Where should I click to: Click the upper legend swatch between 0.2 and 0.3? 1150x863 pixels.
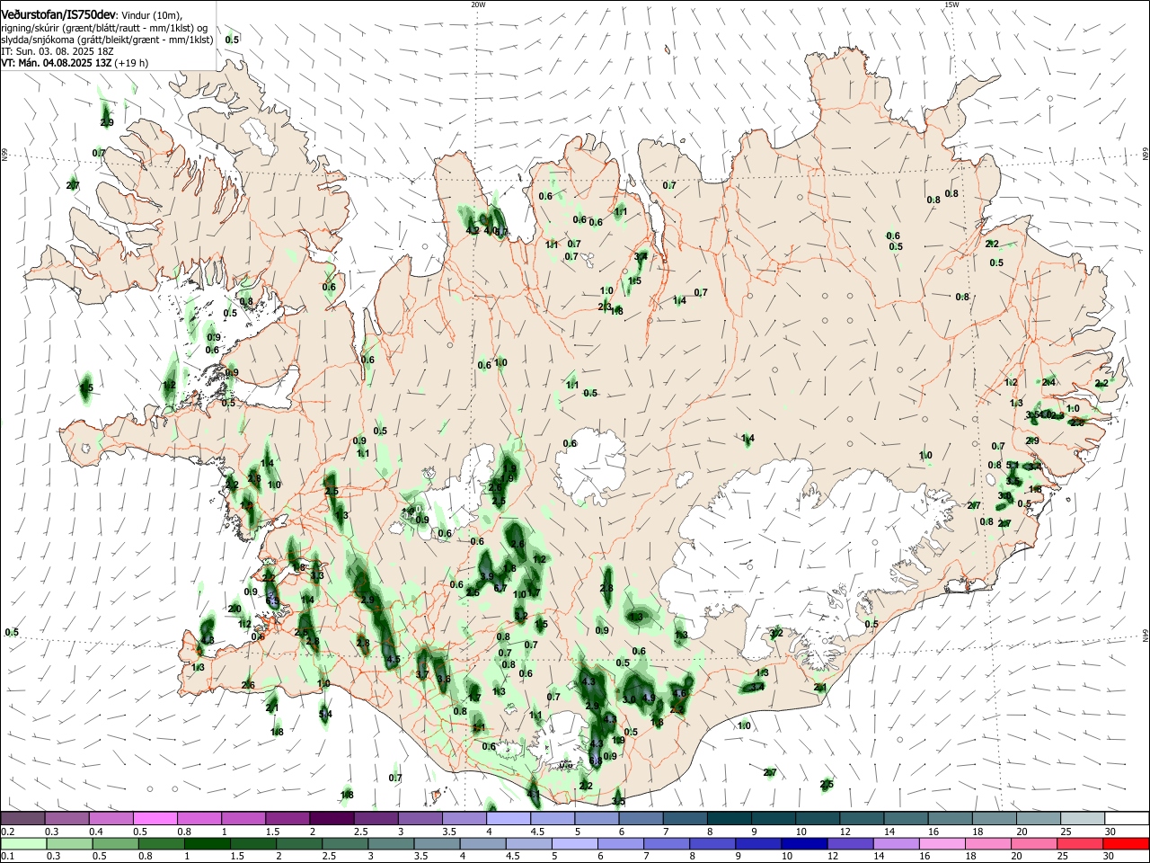point(23,819)
